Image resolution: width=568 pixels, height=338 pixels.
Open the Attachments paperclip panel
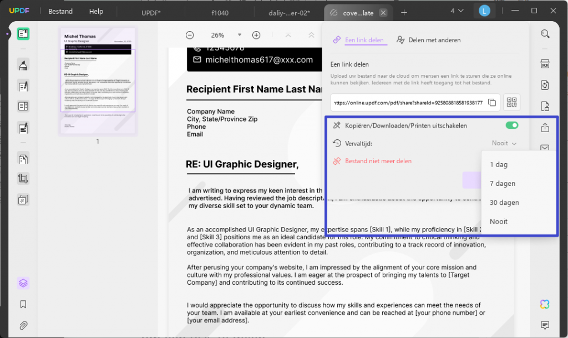pos(23,325)
